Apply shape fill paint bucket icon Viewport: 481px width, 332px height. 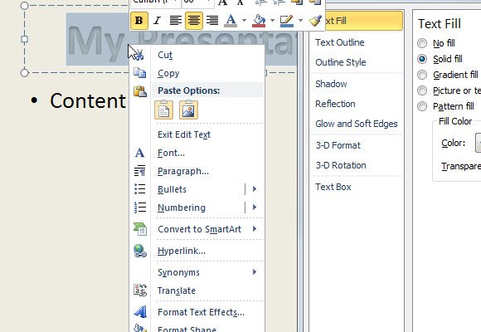259,21
